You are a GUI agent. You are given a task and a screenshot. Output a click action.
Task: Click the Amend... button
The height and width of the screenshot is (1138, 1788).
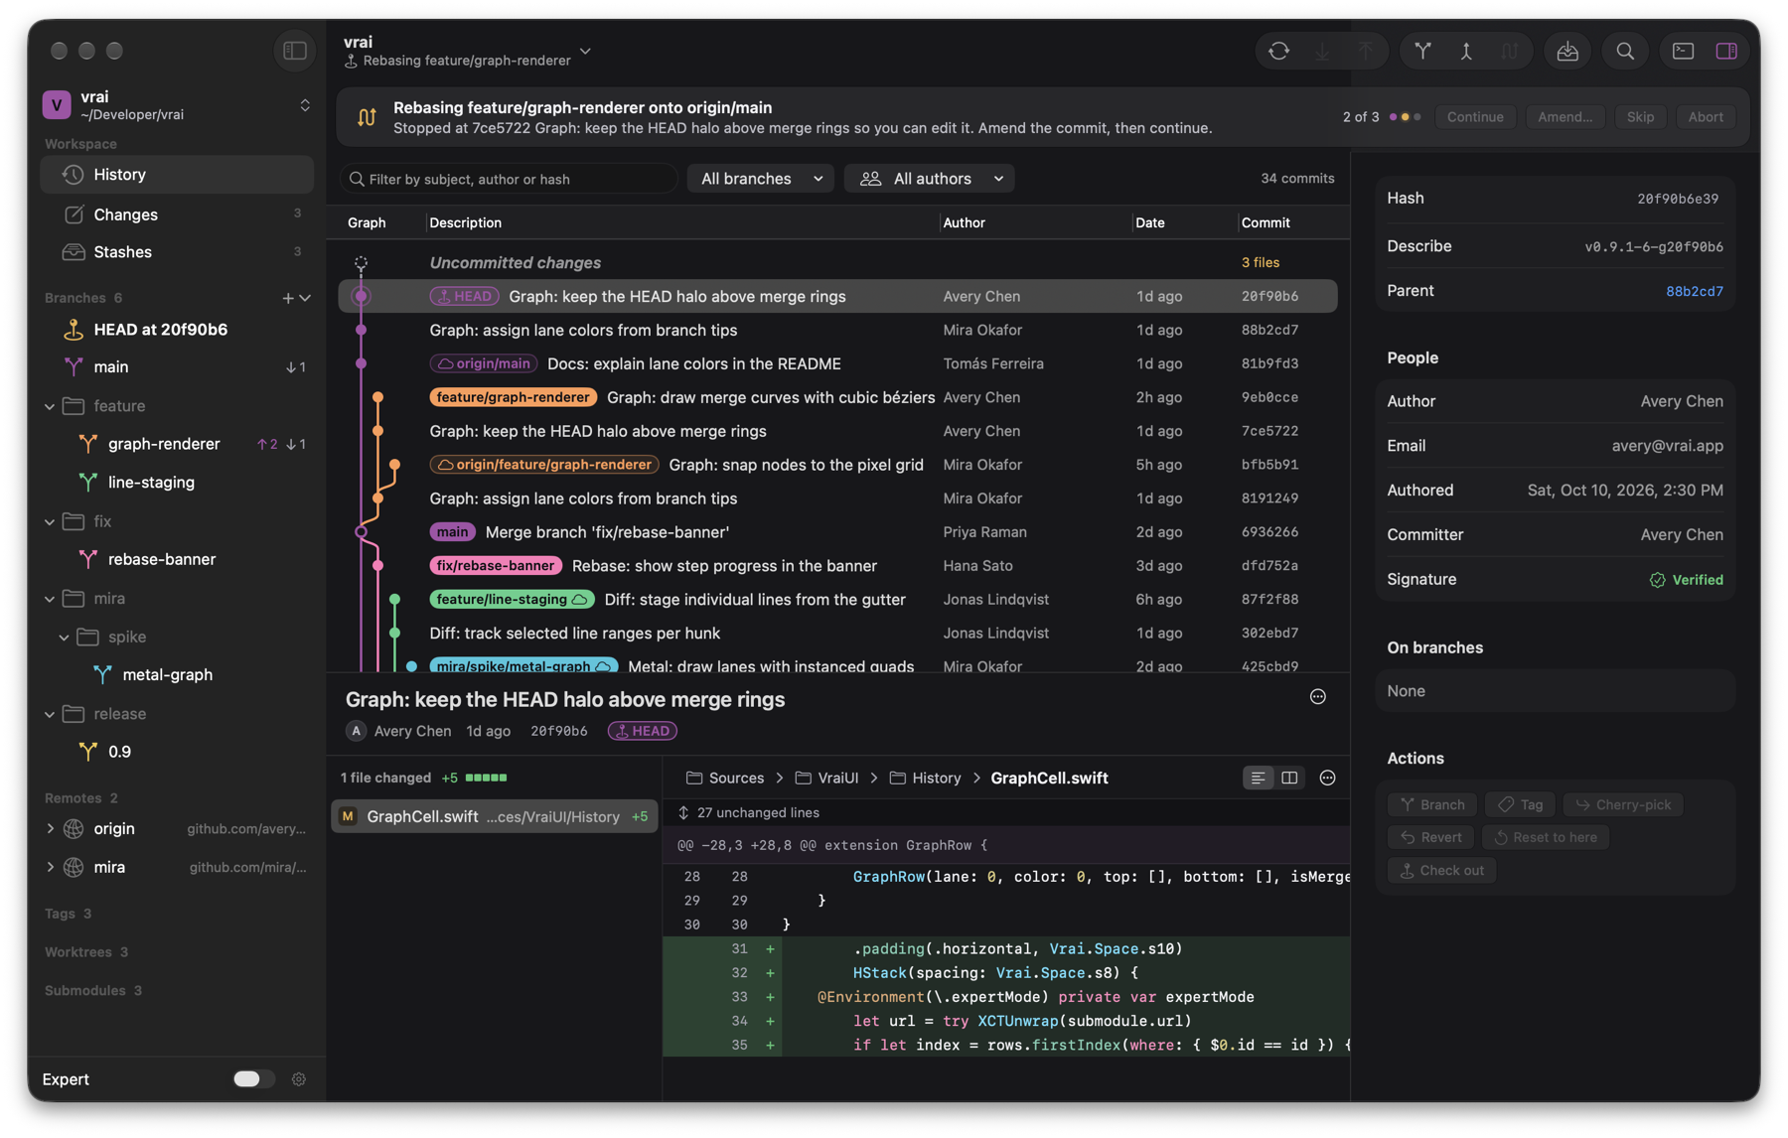coord(1564,117)
